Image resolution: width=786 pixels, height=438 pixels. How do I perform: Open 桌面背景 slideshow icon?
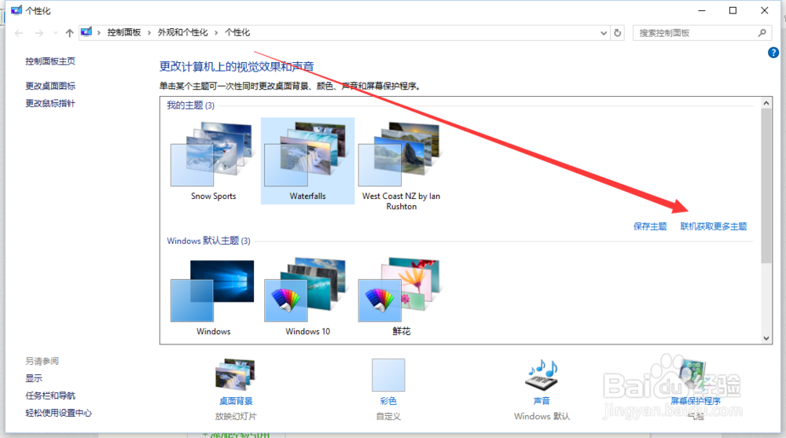click(235, 375)
